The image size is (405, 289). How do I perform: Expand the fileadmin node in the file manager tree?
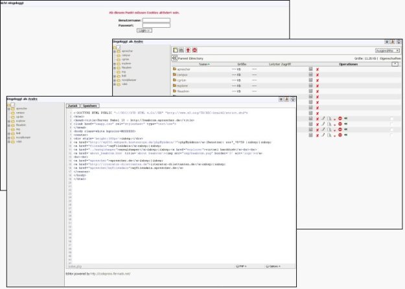pyautogui.click(x=115, y=68)
